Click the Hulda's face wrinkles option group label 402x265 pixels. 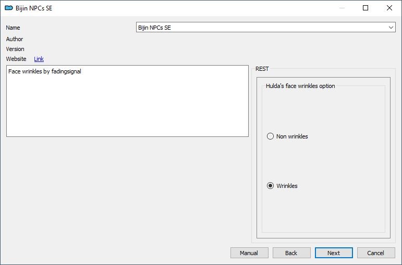[300, 86]
